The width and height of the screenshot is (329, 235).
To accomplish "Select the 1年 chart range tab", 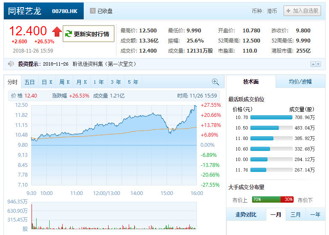I will (x=99, y=82).
